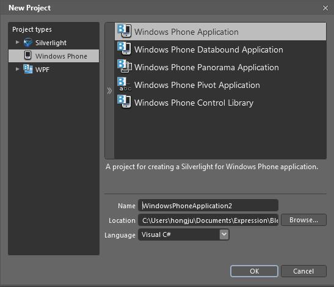Click the Windows Phone Control Library icon
The height and width of the screenshot is (287, 334).
click(x=125, y=101)
